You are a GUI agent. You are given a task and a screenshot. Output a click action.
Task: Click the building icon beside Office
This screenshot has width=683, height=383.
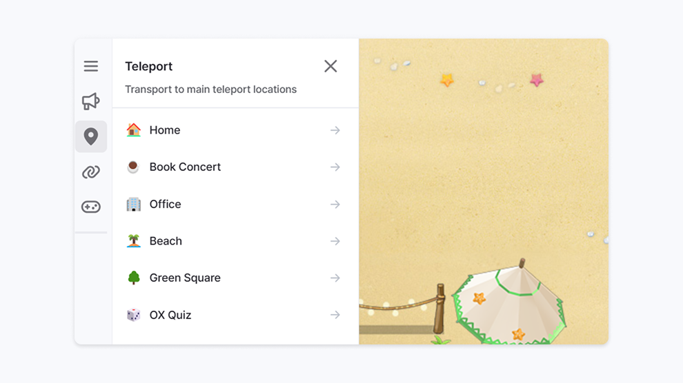pos(134,204)
